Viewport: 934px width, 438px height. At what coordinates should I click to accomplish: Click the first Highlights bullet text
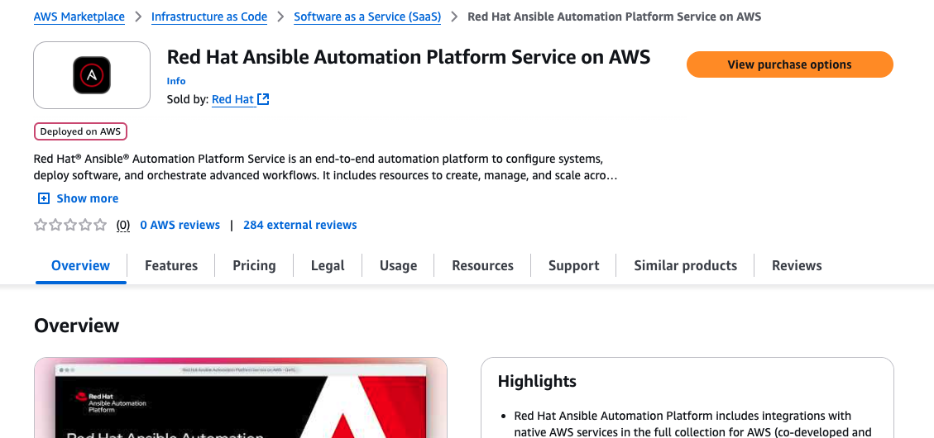click(x=692, y=424)
